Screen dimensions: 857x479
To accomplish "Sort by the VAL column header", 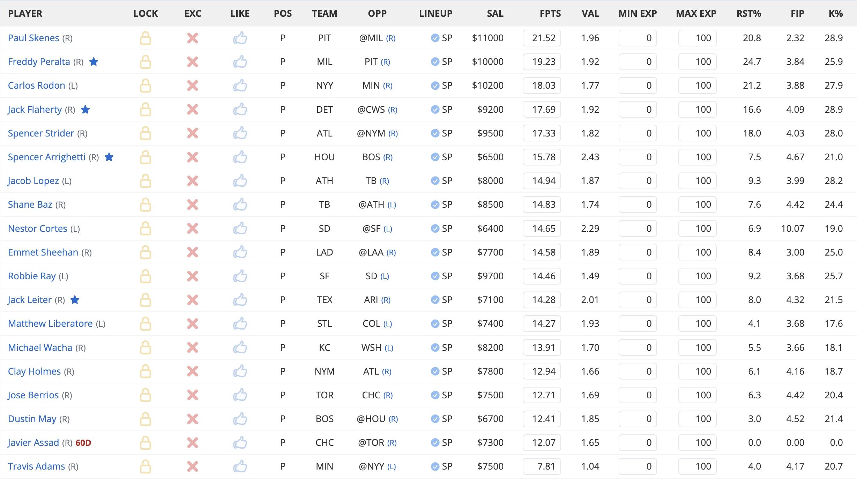I will tap(590, 14).
